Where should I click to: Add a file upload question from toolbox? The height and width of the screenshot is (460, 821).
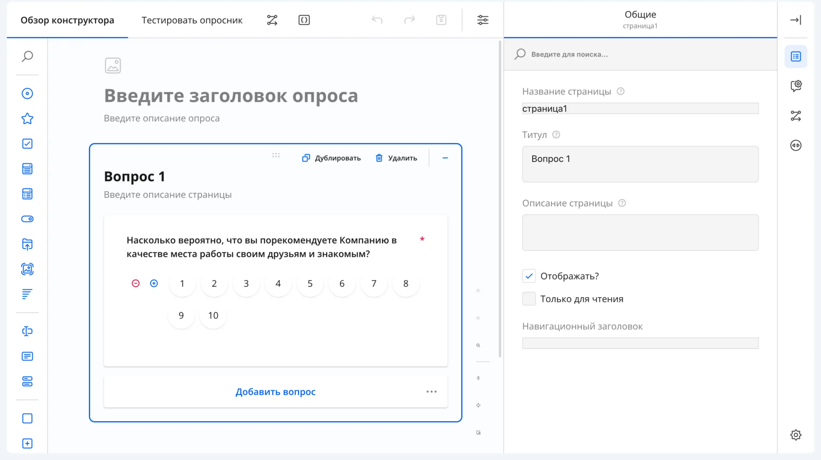click(27, 244)
